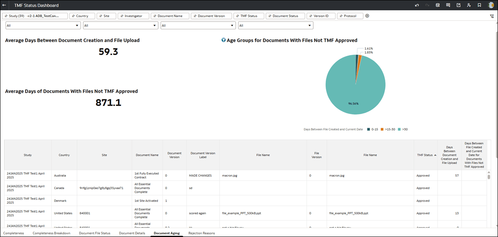This screenshot has width=498, height=237.
Task: Click the table scrollbar up arrow
Action: point(489,172)
